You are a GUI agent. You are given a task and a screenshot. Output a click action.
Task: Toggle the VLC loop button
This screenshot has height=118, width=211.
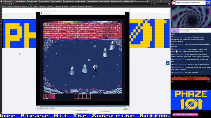coord(52,108)
